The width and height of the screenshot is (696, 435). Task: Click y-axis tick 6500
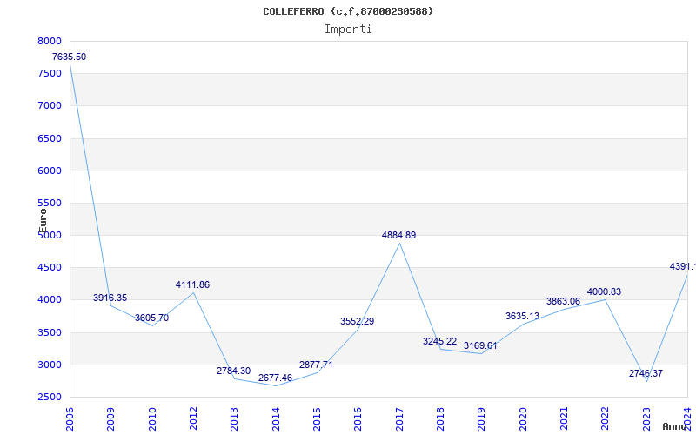click(50, 138)
